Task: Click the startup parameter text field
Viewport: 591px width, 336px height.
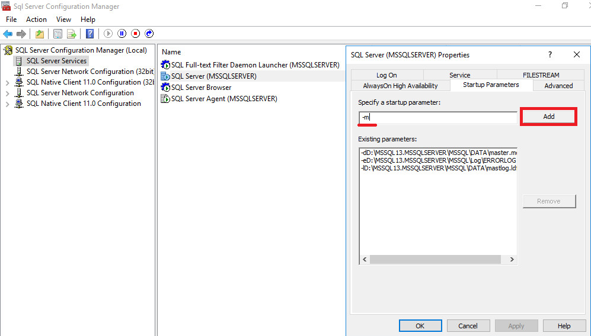Action: [437, 118]
